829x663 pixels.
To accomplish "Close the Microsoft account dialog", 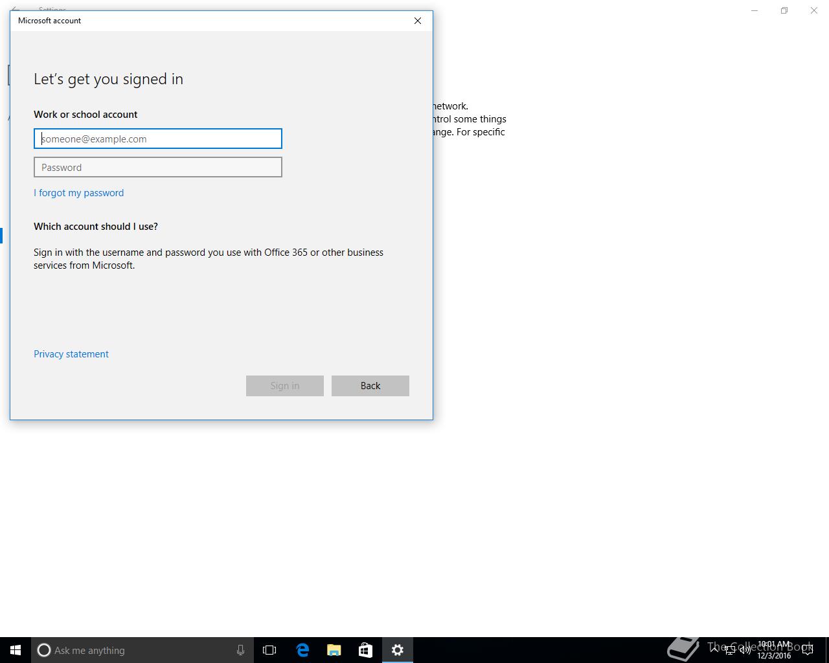I will click(418, 21).
